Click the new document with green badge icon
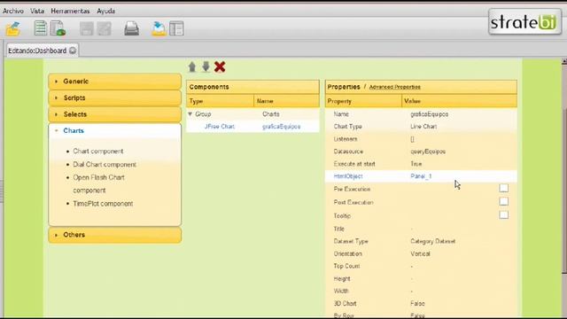This screenshot has height=319, width=567. click(58, 28)
